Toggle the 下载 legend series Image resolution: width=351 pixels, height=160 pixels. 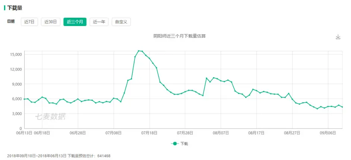(x=180, y=144)
